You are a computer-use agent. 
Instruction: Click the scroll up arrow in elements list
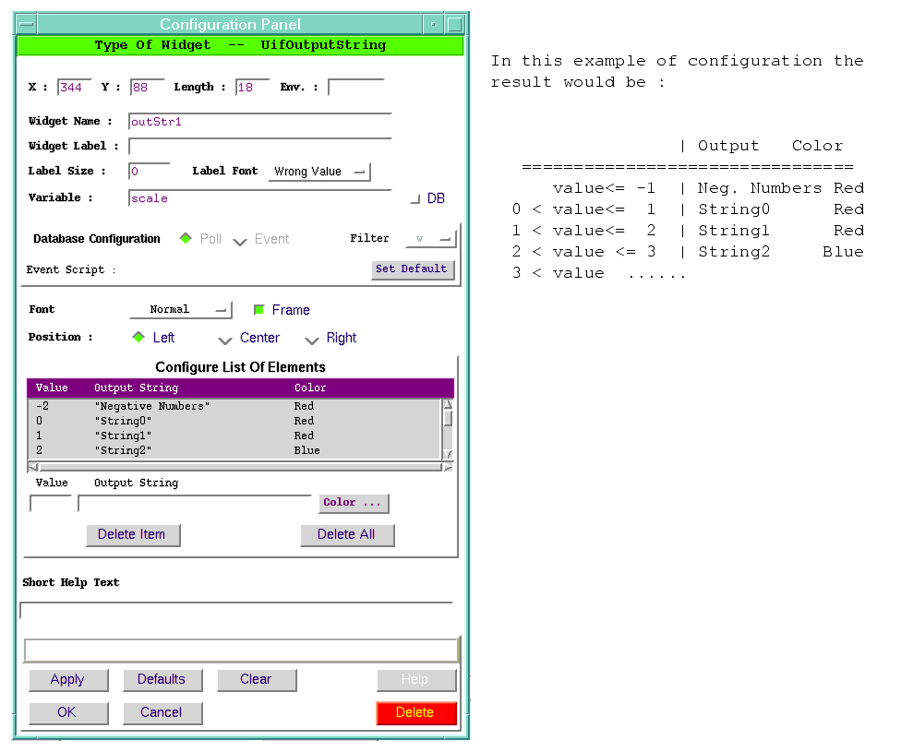448,404
